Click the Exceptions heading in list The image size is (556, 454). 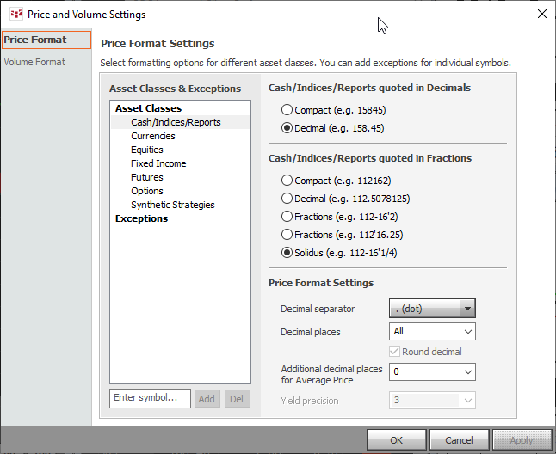[141, 218]
